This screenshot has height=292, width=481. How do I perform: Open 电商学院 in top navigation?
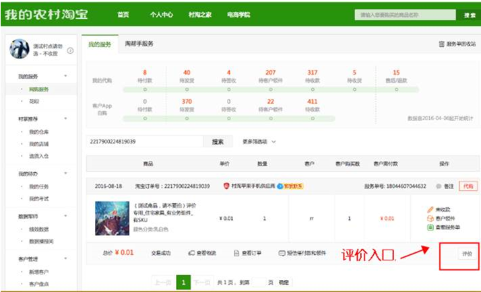(238, 15)
